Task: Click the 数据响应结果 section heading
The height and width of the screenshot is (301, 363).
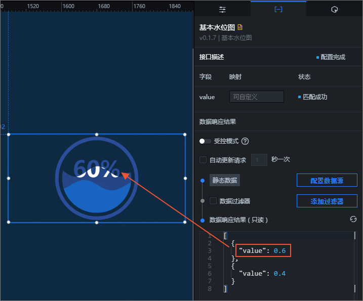Action: pyautogui.click(x=218, y=122)
